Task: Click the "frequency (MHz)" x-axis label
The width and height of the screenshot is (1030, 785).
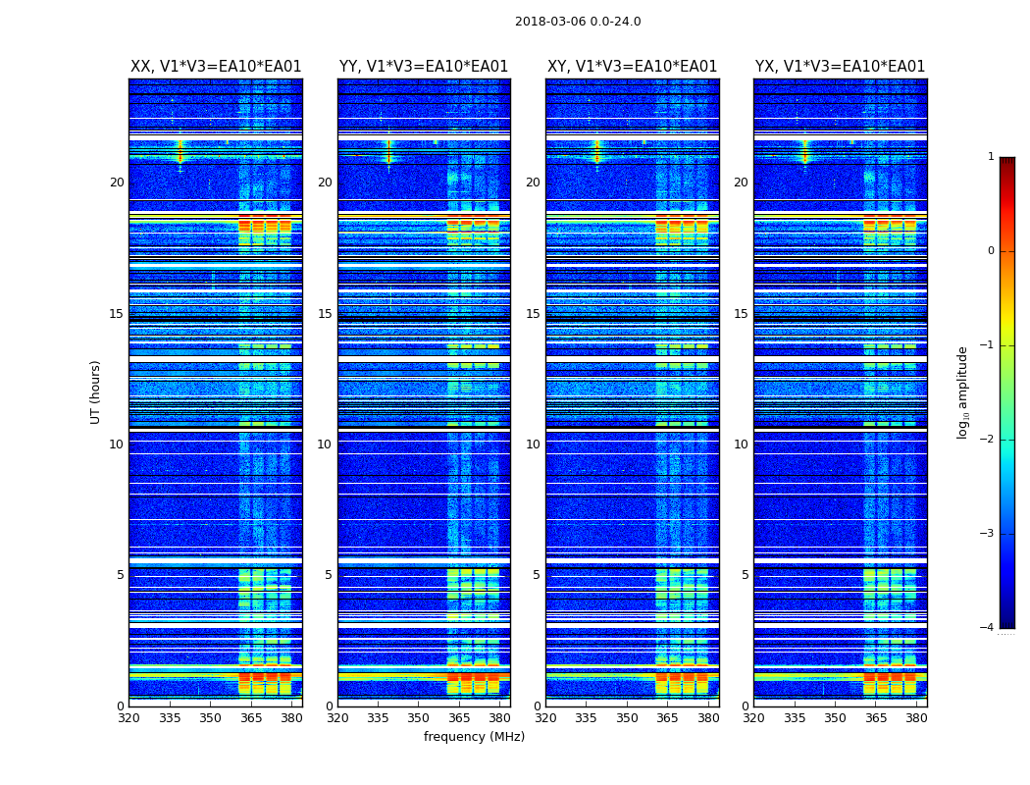Action: 474,736
